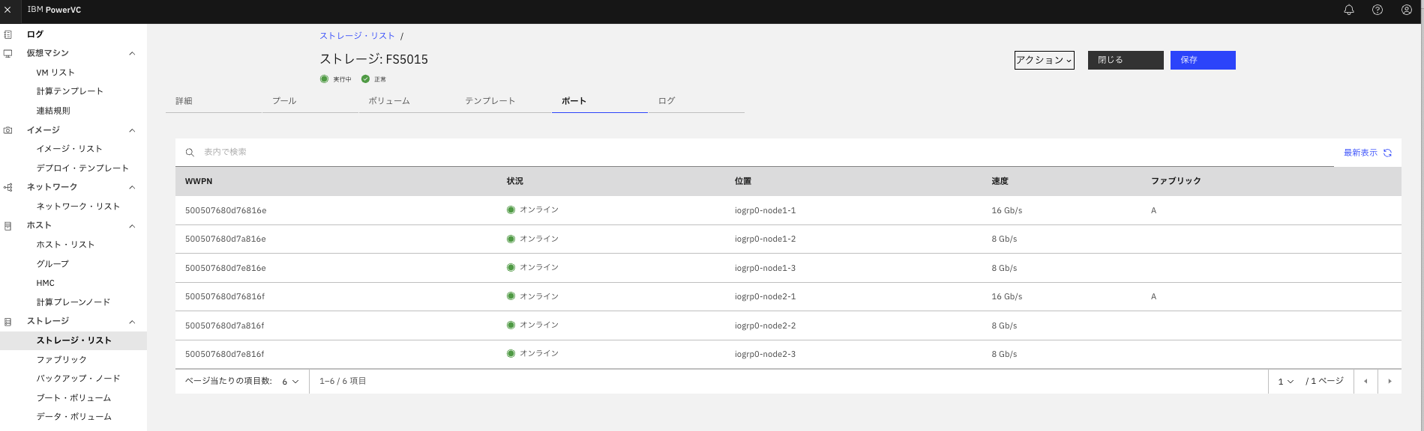Open the ストレージ・リスト breadcrumb link
The height and width of the screenshot is (431, 1424).
357,36
